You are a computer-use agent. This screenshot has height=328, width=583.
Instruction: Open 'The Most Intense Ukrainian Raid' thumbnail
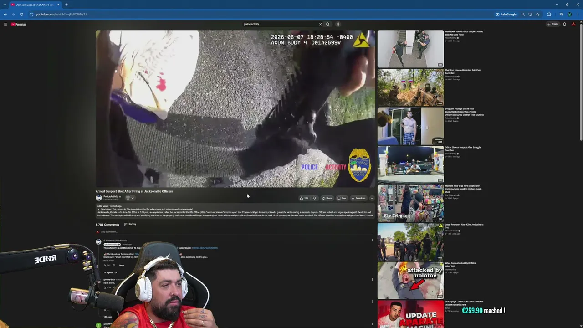point(410,87)
